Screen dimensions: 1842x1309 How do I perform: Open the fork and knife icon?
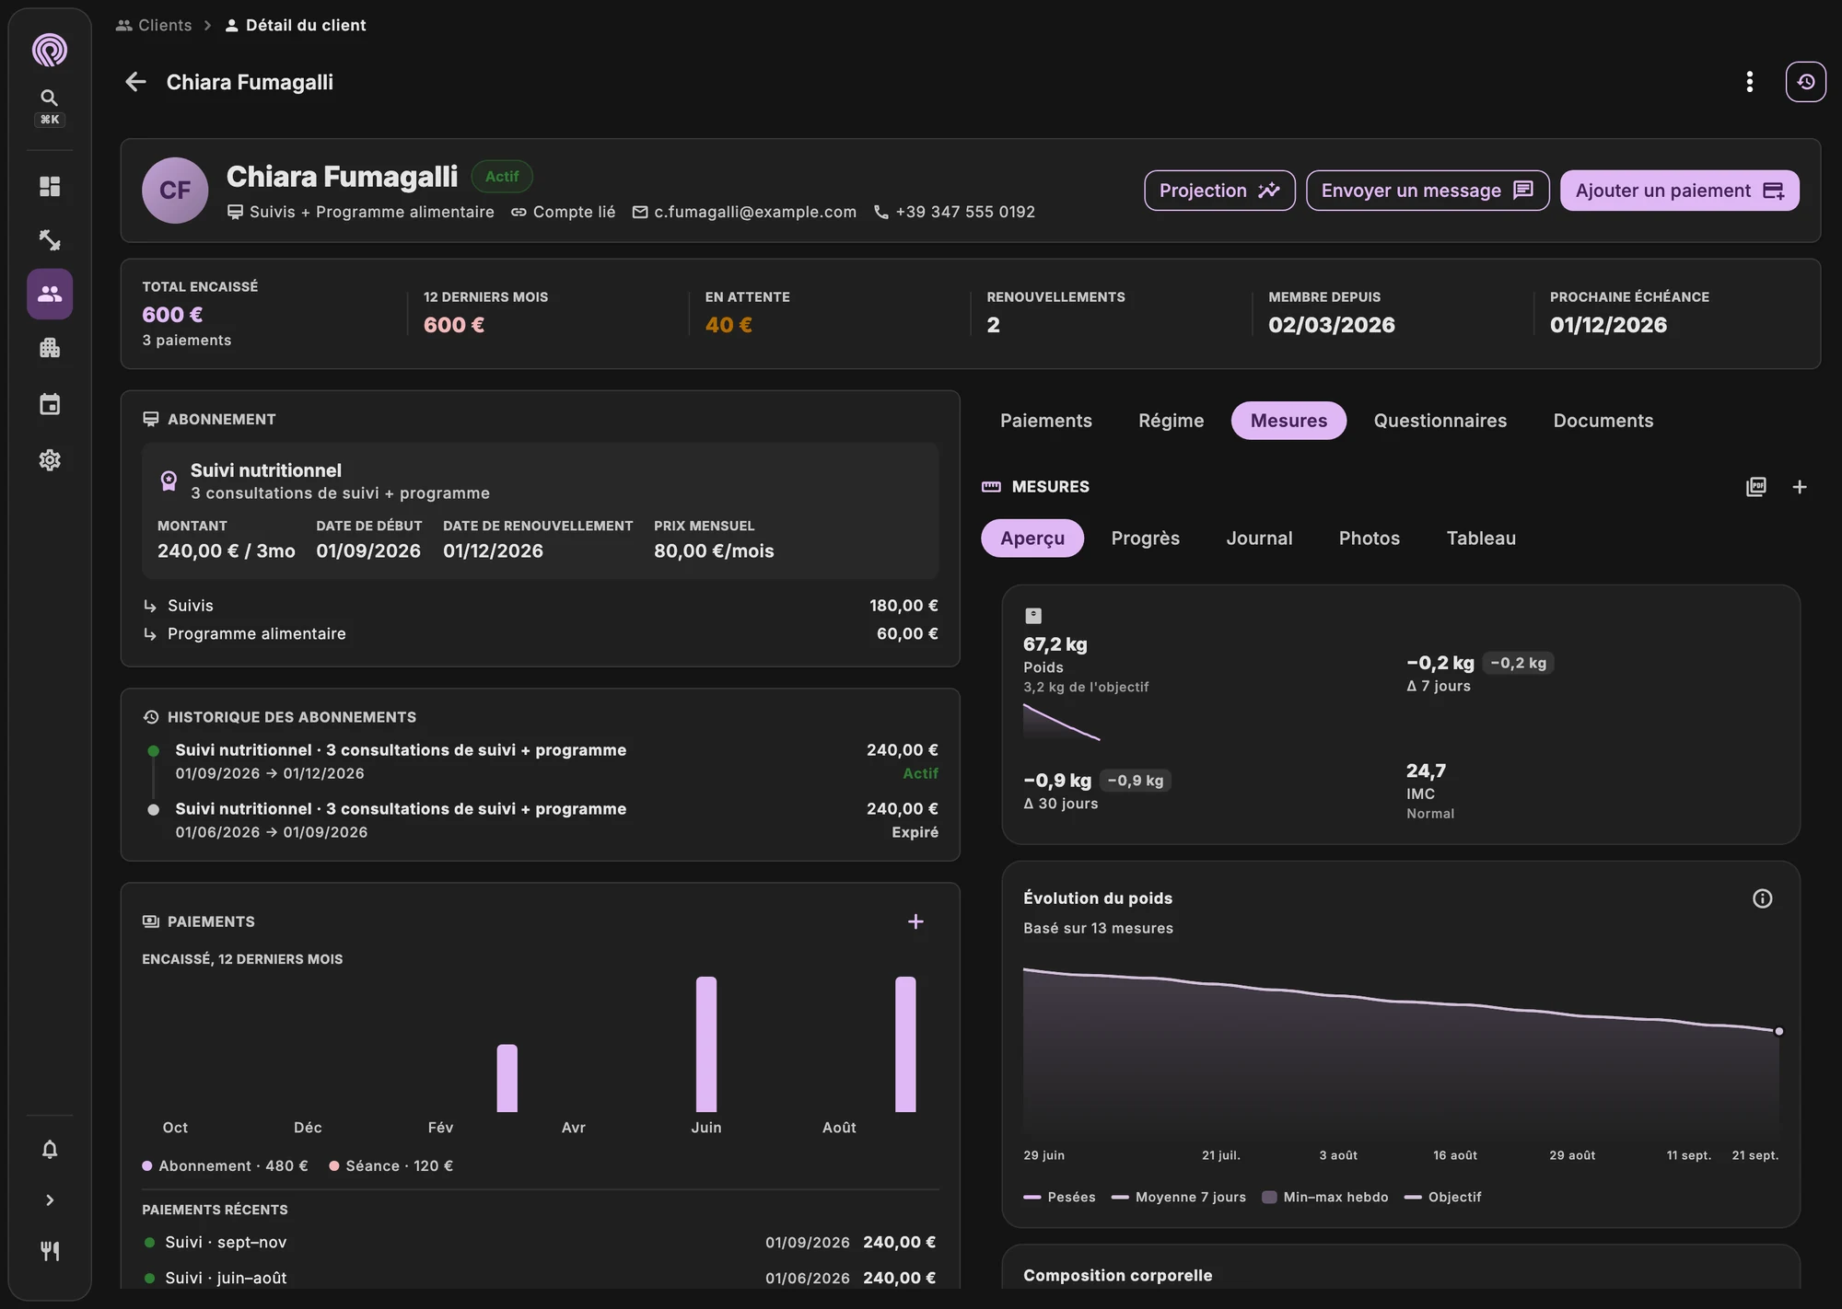point(50,1251)
